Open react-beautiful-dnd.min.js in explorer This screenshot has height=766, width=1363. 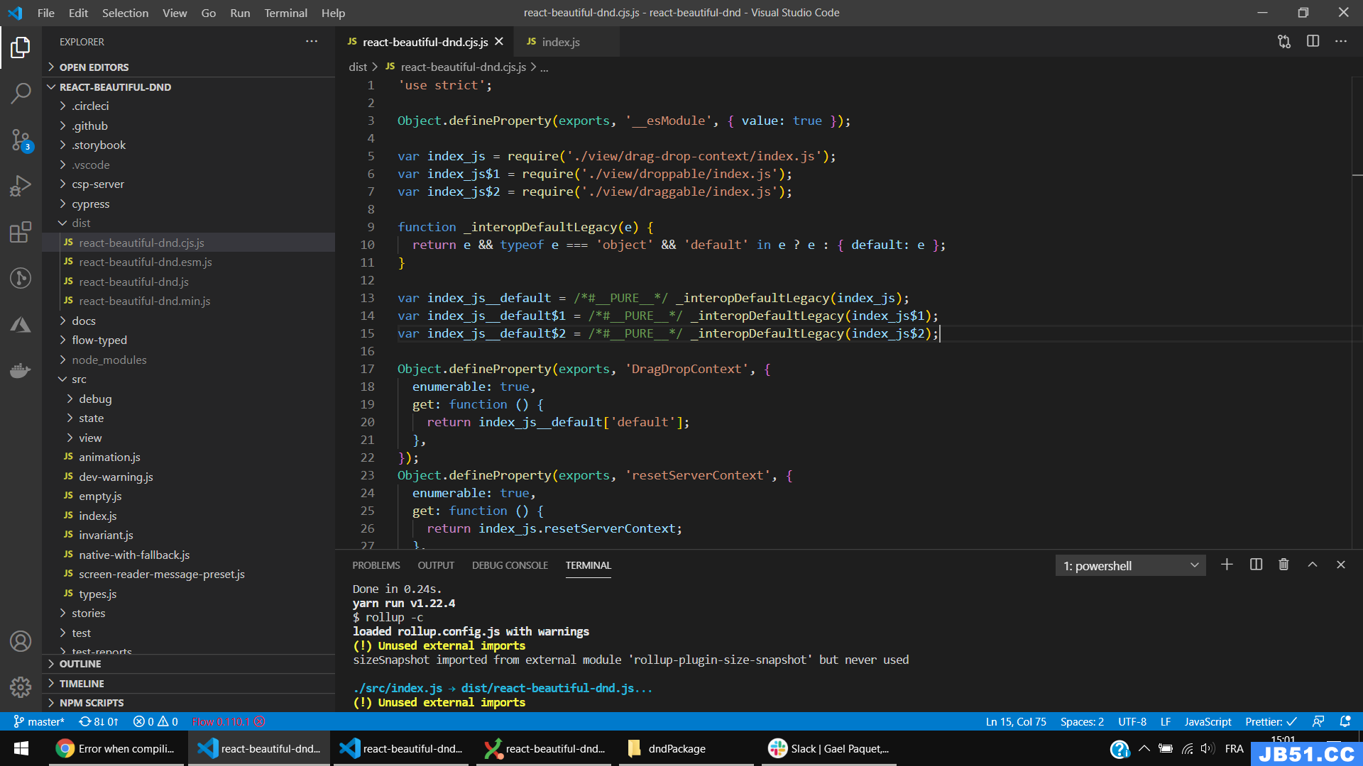pos(188,301)
